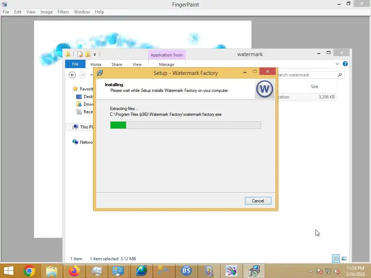Image resolution: width=371 pixels, height=278 pixels.
Task: Open Customize Quick Access Toolbar dropdown
Action: tap(95, 55)
